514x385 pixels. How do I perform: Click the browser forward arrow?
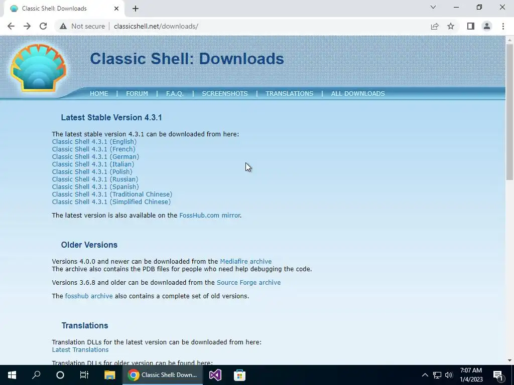(27, 26)
